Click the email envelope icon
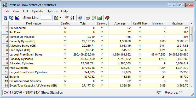This screenshot has height=98, width=196. pyautogui.click(x=94, y=18)
